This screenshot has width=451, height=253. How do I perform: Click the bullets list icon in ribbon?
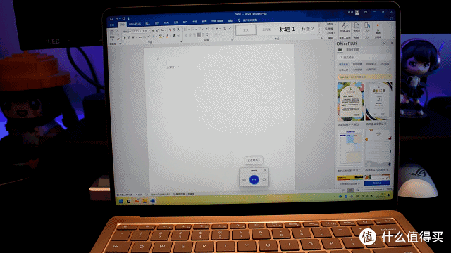186,29
